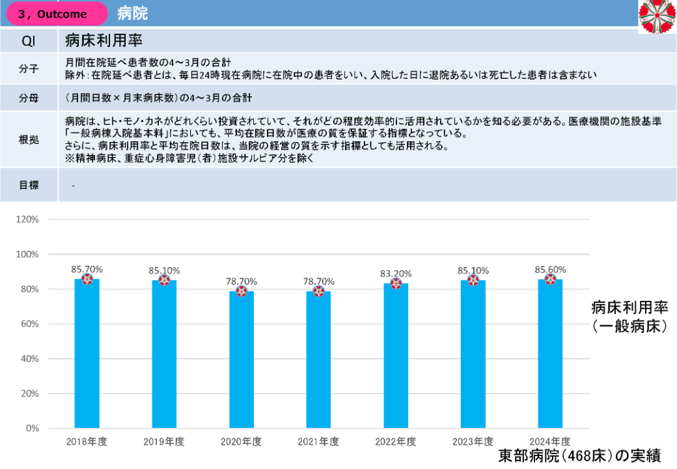Select the 根拠 row label
The height and width of the screenshot is (469, 677).
click(x=28, y=140)
